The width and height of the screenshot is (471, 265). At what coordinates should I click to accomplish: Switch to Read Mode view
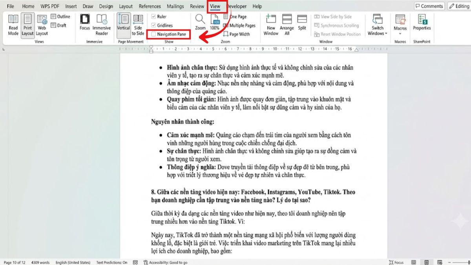[x=13, y=25]
